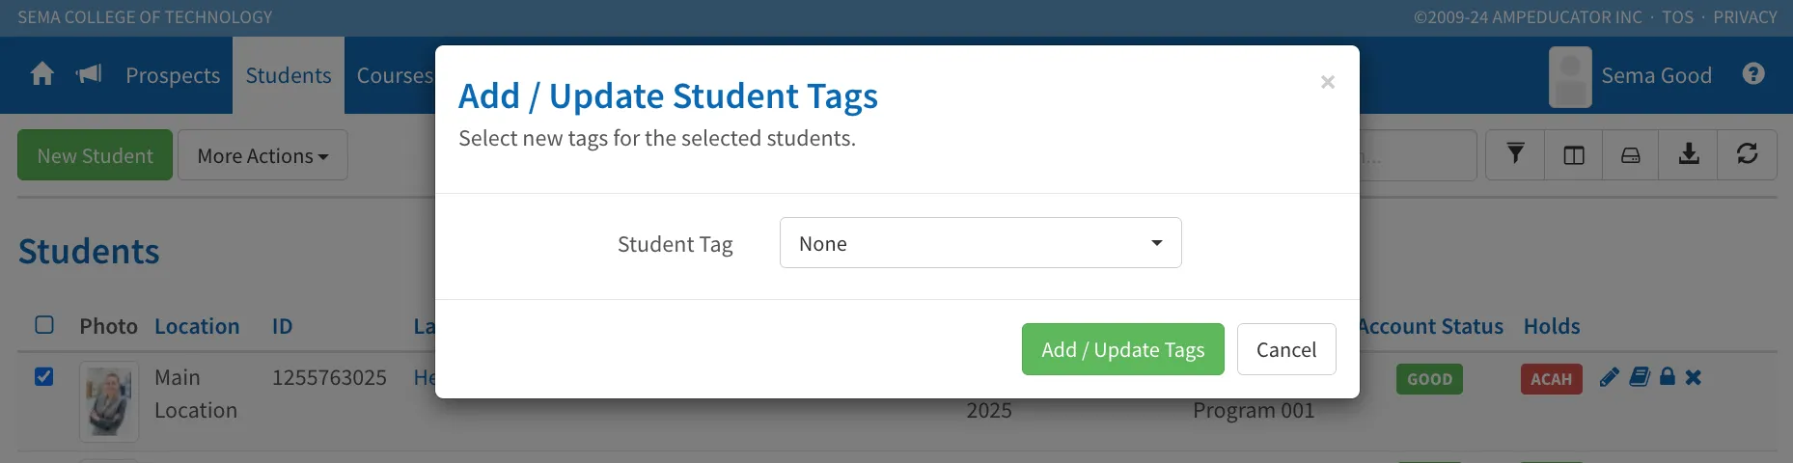
Task: Click the lock icon in student row
Action: pyautogui.click(x=1667, y=377)
